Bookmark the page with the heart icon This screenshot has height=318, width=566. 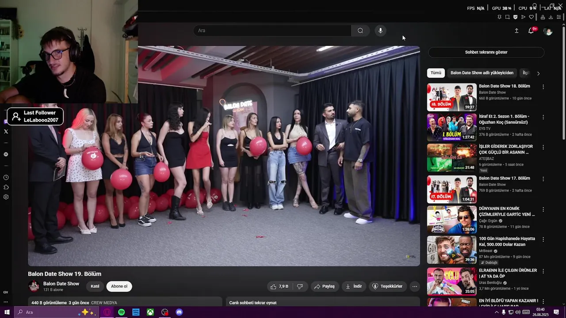531,17
